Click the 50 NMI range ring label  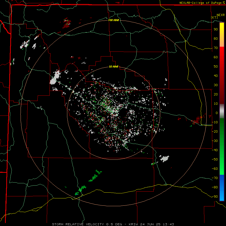click(114, 67)
